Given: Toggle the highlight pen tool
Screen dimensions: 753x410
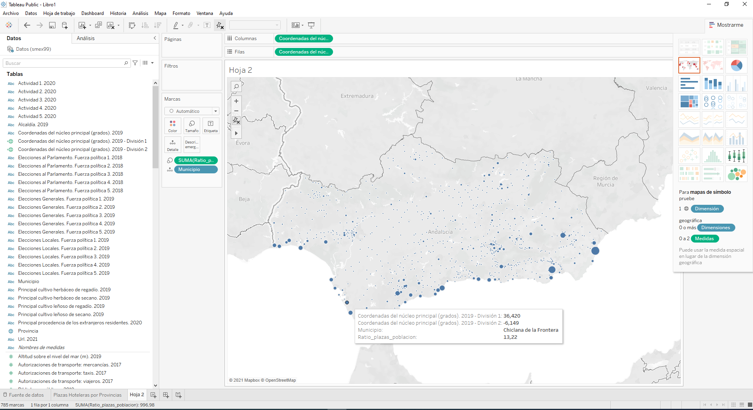Looking at the screenshot, I should (177, 25).
